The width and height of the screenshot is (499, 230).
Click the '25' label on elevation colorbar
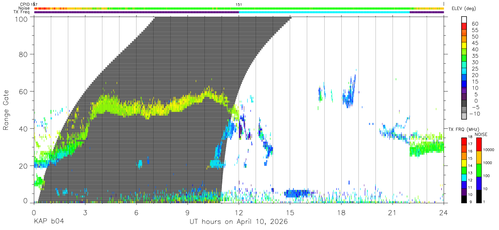tap(474, 69)
